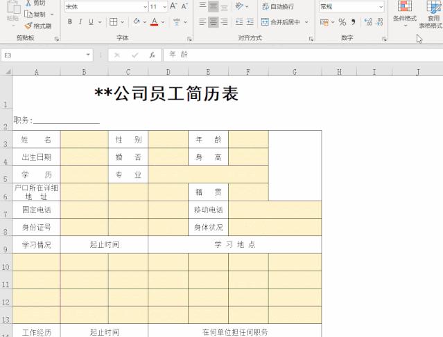The image size is (443, 337).
Task: Open Conditional Formatting (条件格式)
Action: point(405,12)
